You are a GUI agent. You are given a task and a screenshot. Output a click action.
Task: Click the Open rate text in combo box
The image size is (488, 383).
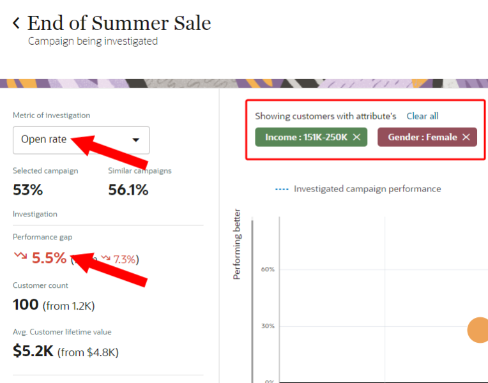coord(43,139)
